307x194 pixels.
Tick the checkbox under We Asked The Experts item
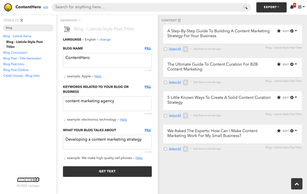(165, 149)
